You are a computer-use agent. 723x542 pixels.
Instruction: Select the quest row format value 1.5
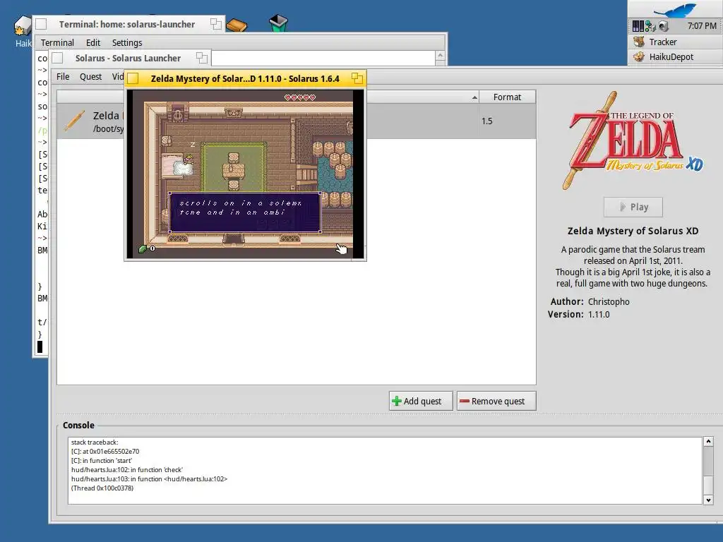(x=487, y=121)
